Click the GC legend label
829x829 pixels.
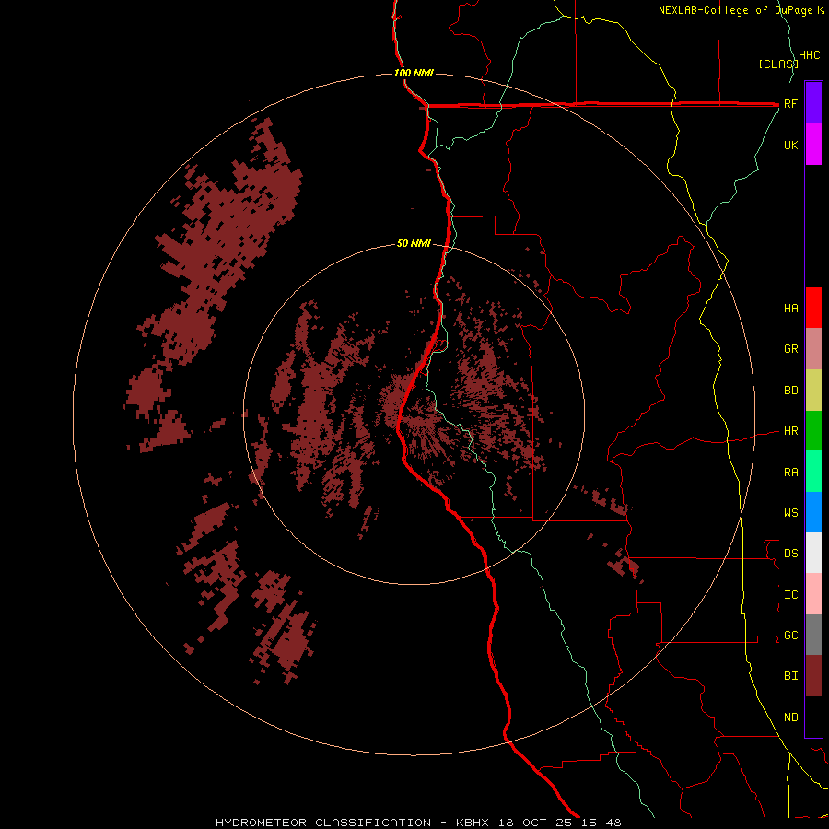(x=791, y=636)
